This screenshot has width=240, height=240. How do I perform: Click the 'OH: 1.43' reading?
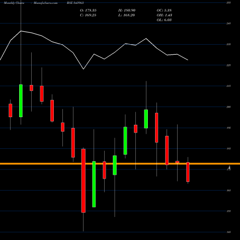[x=164, y=15]
